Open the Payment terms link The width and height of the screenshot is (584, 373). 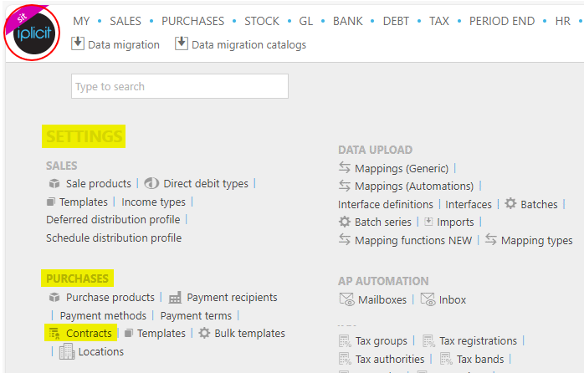(x=196, y=315)
